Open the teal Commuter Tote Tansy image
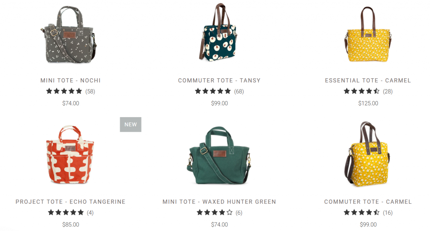The width and height of the screenshot is (430, 231). pyautogui.click(x=218, y=32)
